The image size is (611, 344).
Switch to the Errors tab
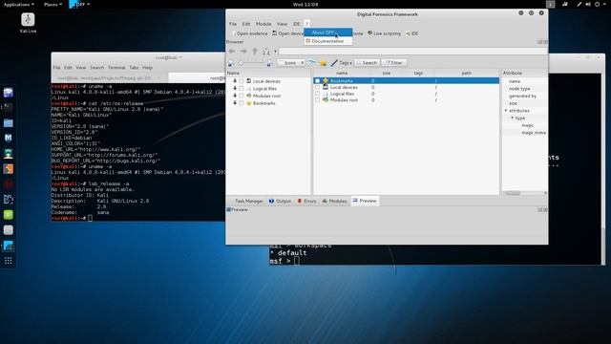(307, 201)
